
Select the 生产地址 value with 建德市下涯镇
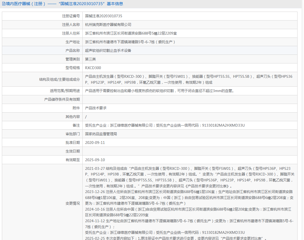coord(130,42)
